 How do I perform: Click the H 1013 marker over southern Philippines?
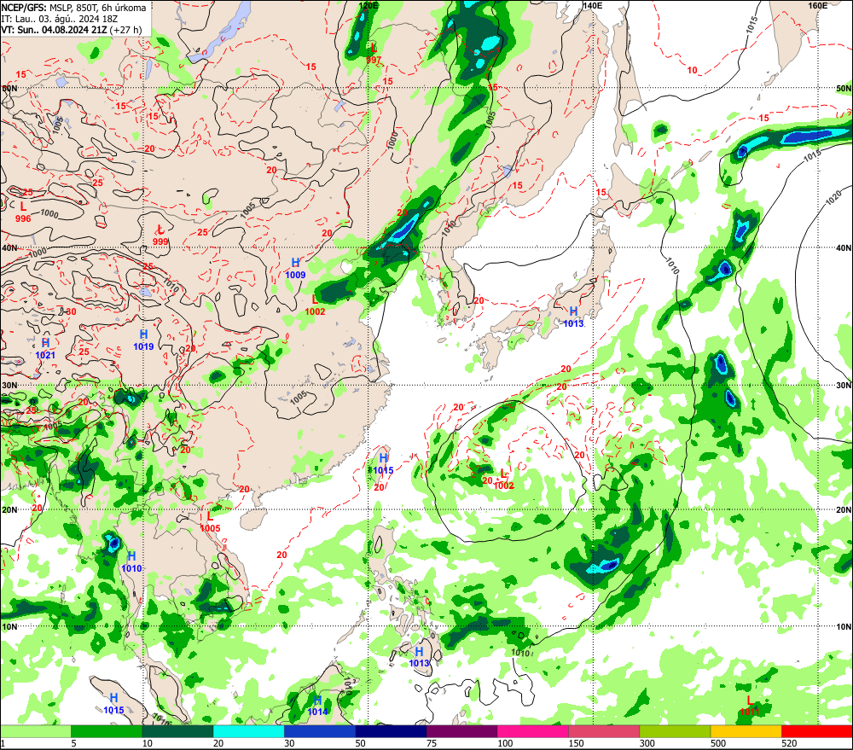[419, 657]
